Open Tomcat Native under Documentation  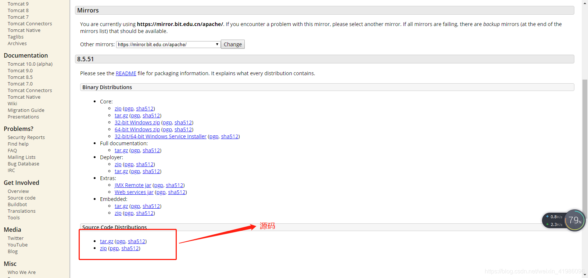pos(24,97)
